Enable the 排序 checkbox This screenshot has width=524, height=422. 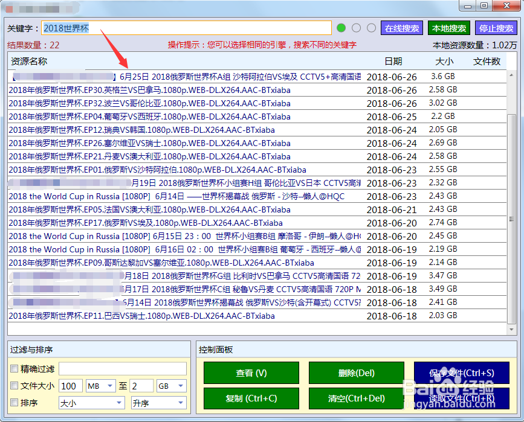tap(15, 403)
